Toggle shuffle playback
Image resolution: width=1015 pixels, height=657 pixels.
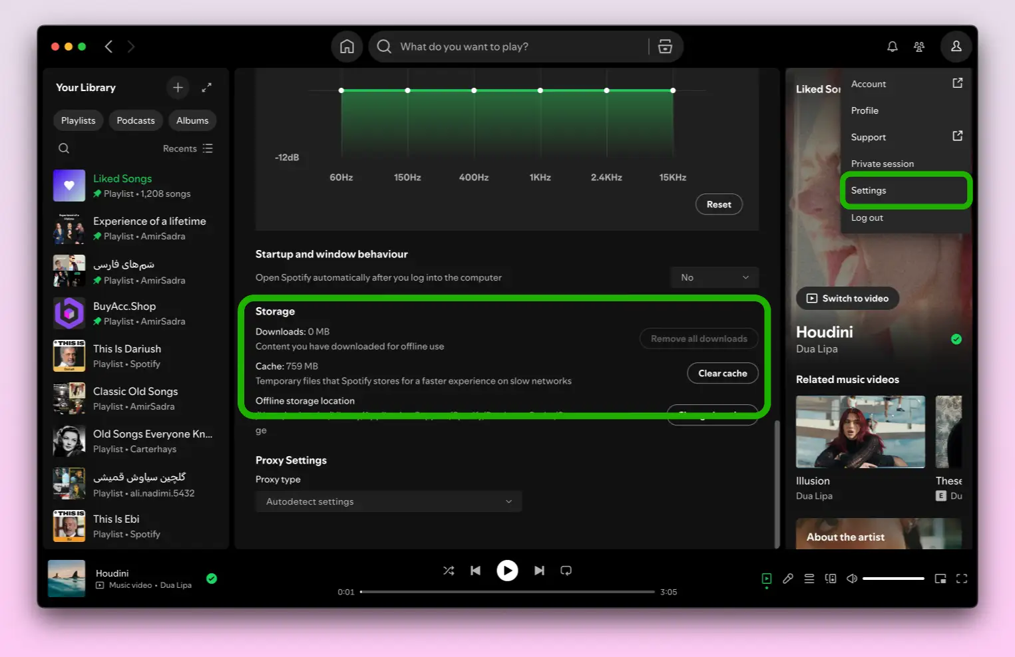pos(449,571)
